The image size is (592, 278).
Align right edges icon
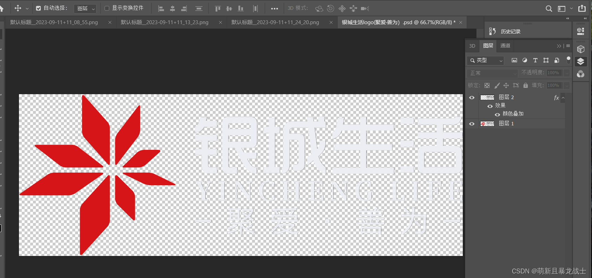click(184, 8)
